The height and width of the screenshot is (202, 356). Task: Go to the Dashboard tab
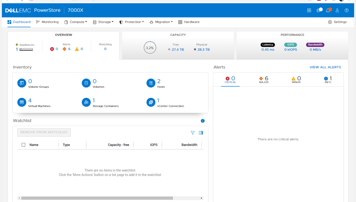click(x=19, y=22)
